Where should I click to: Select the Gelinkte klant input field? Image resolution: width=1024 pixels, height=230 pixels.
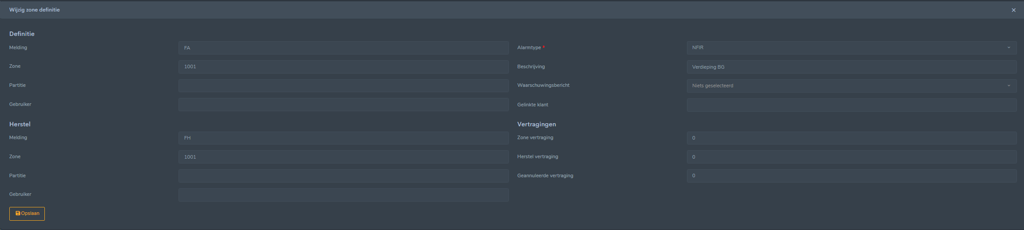pos(851,105)
